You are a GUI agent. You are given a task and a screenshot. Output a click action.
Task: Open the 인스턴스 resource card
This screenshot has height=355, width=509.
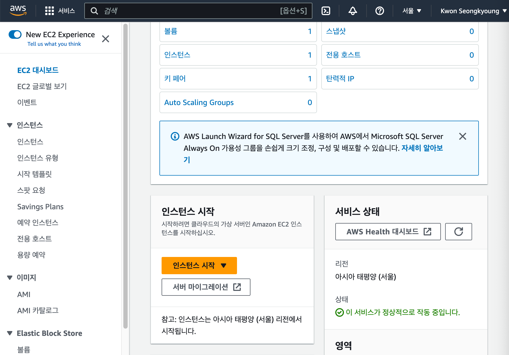238,55
